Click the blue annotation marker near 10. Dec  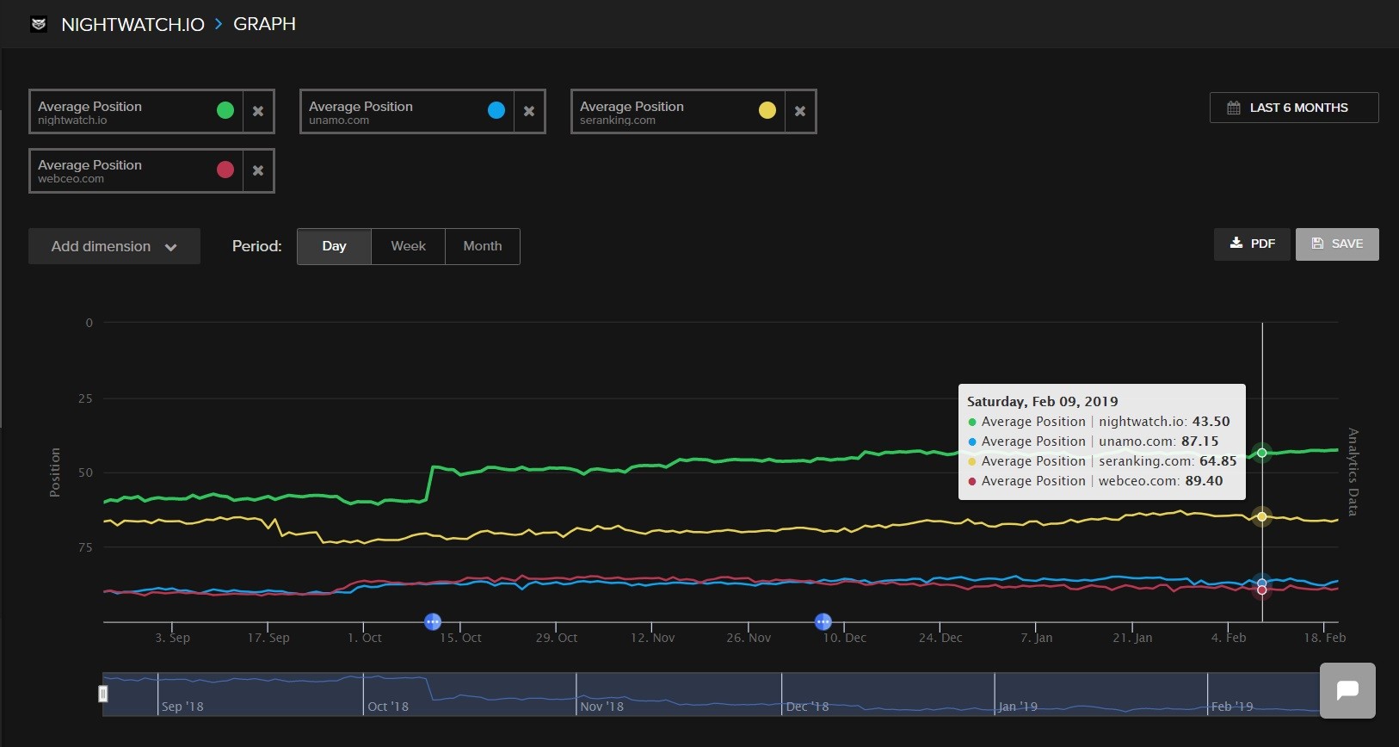point(823,621)
